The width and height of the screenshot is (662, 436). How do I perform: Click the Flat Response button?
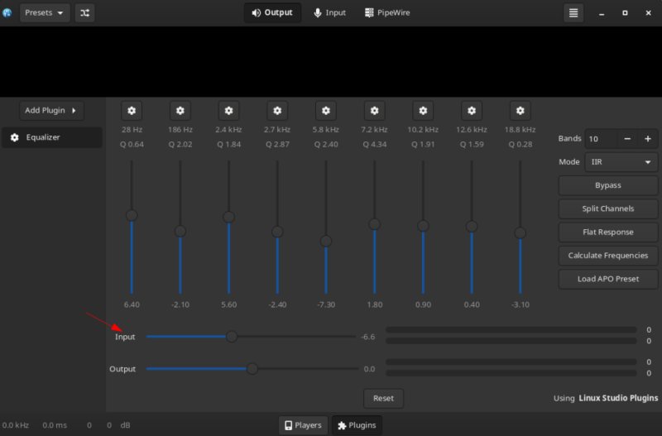[608, 232]
